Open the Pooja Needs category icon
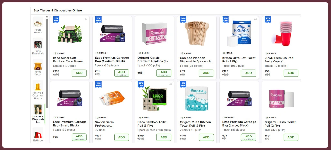 click(38, 22)
